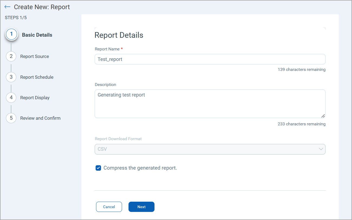Screen dimensions: 352x220
Task: Go to Basic Details step
Action: point(37,35)
